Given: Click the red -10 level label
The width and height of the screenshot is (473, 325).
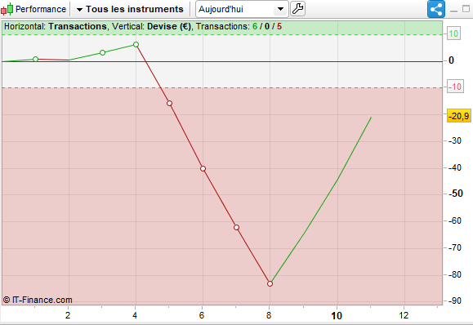Looking at the screenshot, I should 455,87.
